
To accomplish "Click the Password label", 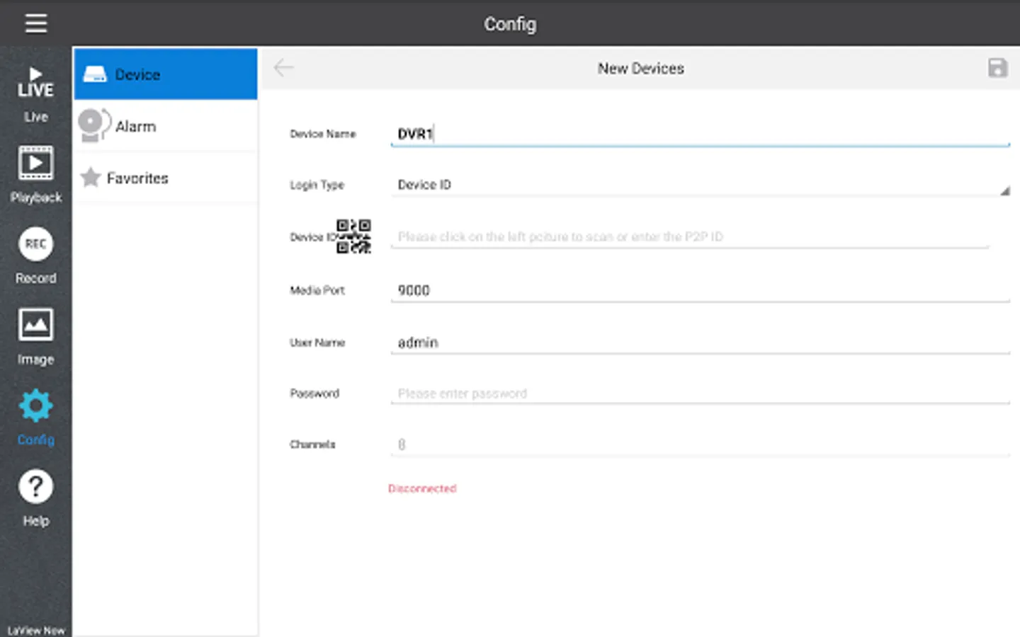I will pyautogui.click(x=314, y=394).
